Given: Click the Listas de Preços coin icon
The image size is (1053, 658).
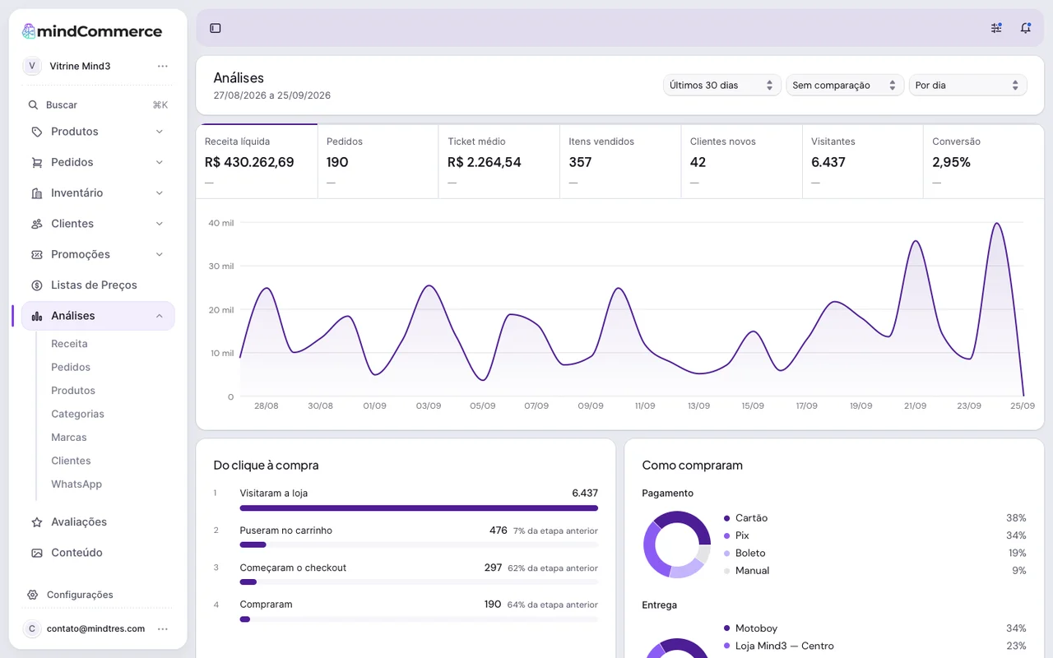Looking at the screenshot, I should [x=36, y=285].
